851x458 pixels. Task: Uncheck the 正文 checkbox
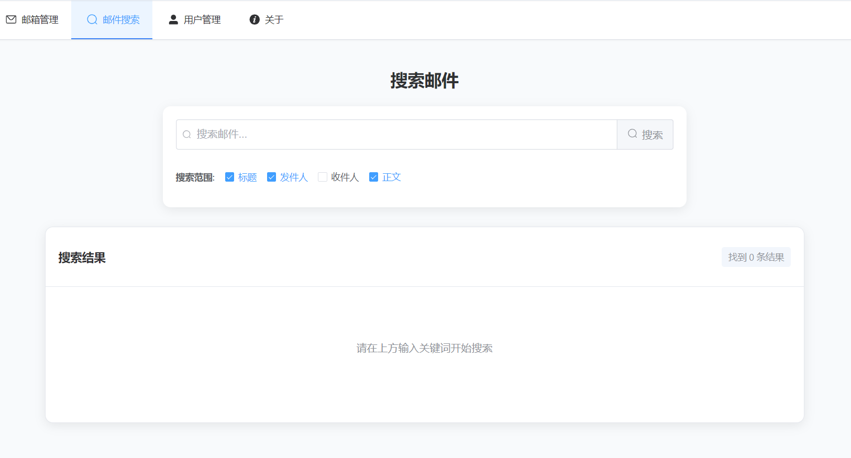373,177
